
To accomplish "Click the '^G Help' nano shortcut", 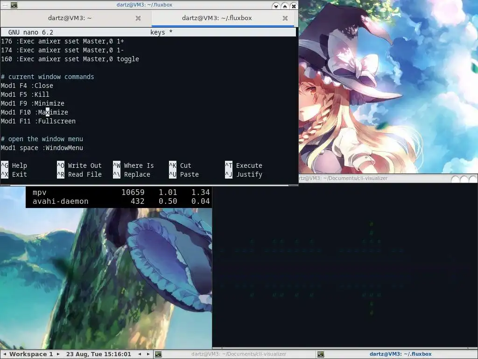I will click(x=14, y=165).
